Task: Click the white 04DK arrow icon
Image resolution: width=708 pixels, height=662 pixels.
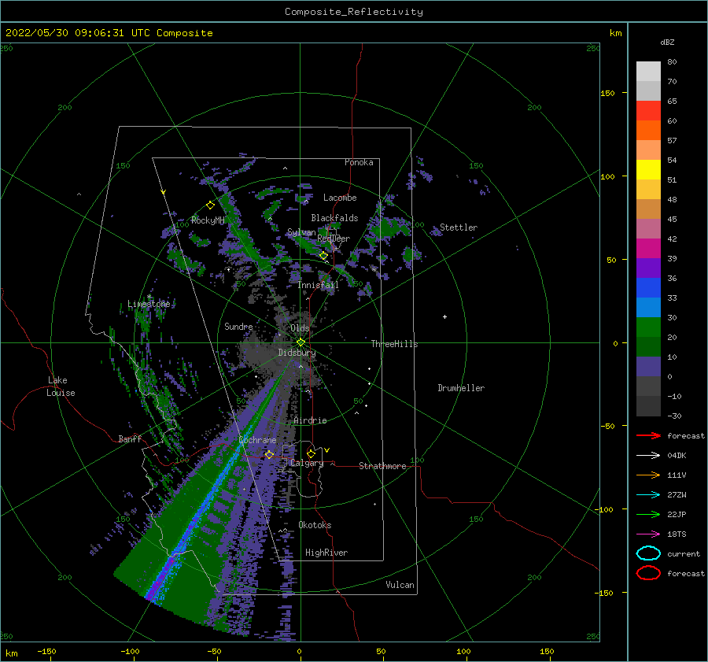Action: (x=648, y=455)
